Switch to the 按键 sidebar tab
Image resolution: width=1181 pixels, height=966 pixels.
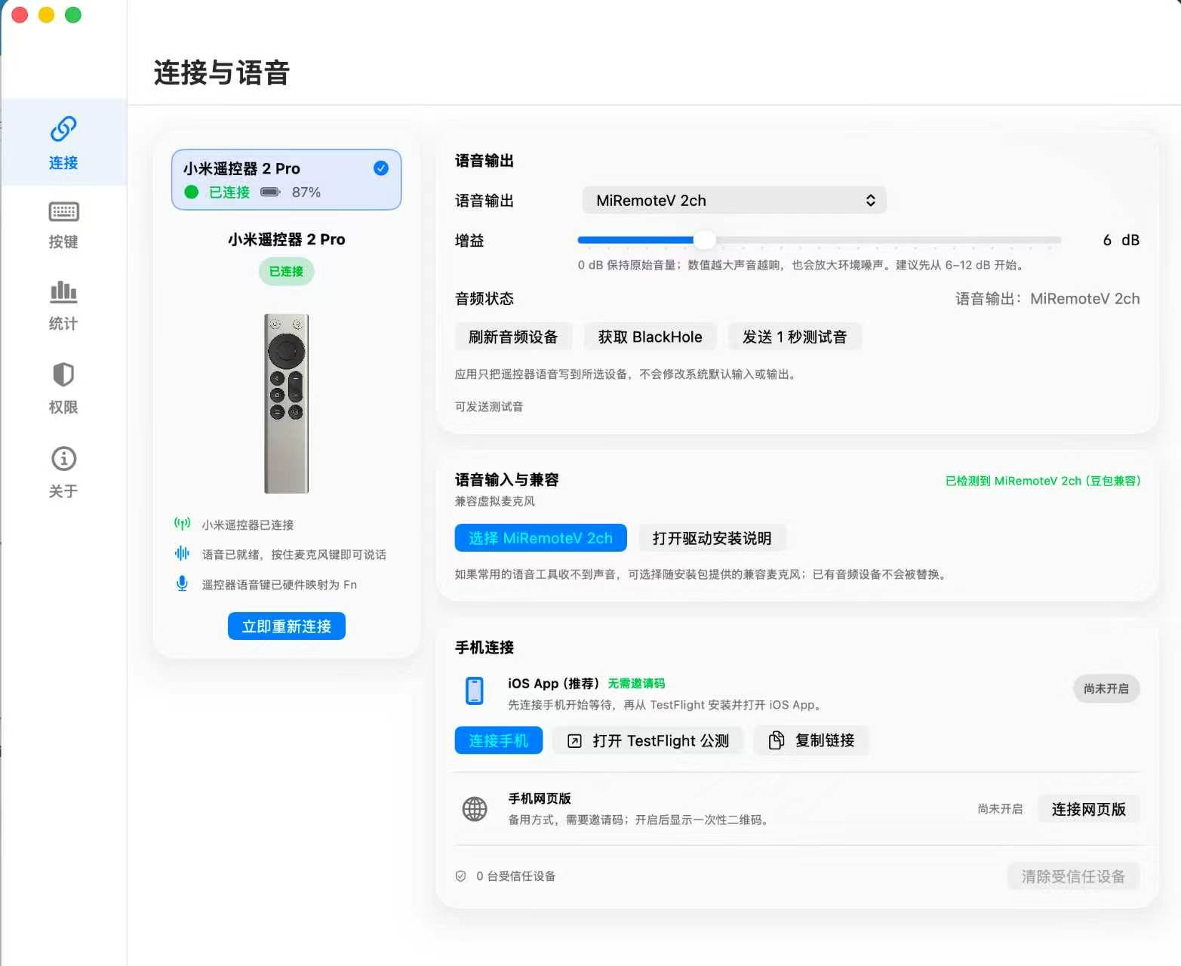click(x=63, y=225)
